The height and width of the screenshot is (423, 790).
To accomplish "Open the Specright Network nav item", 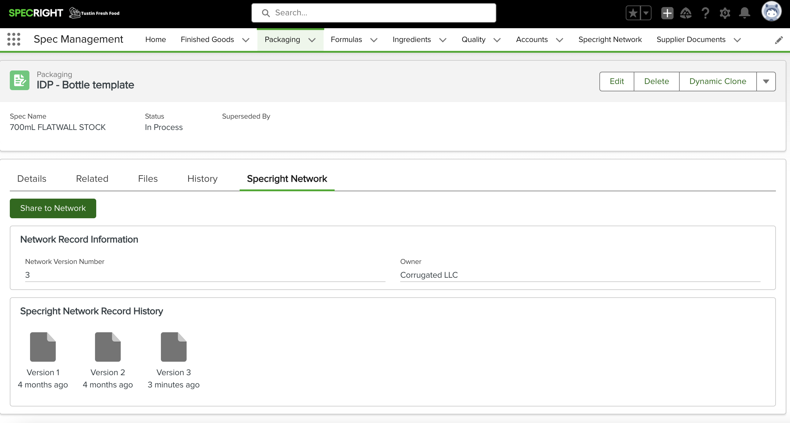I will tap(610, 40).
